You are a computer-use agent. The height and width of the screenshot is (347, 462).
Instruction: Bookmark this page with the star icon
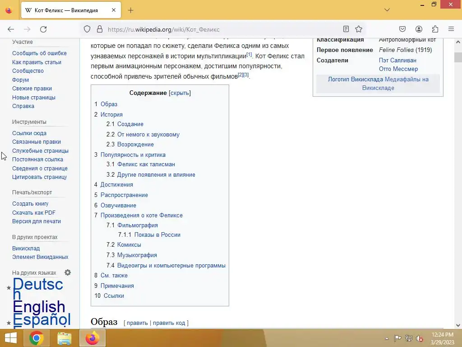click(359, 29)
